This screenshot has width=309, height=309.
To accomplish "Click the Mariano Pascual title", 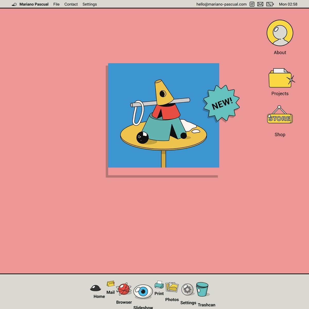I will tap(34, 4).
